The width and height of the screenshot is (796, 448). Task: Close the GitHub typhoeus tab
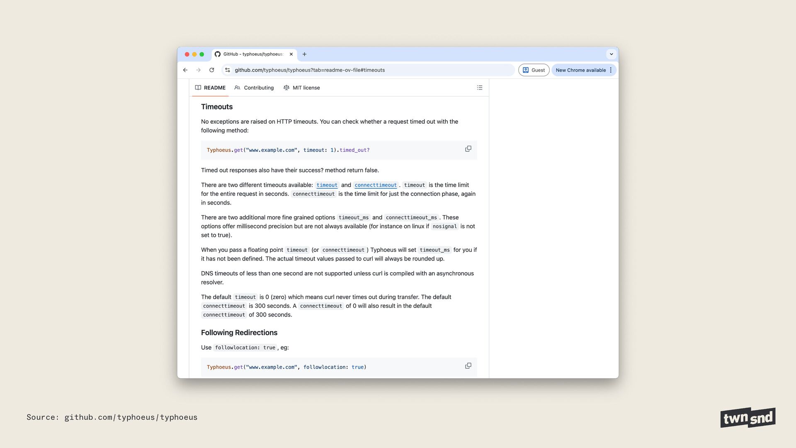[x=291, y=54]
